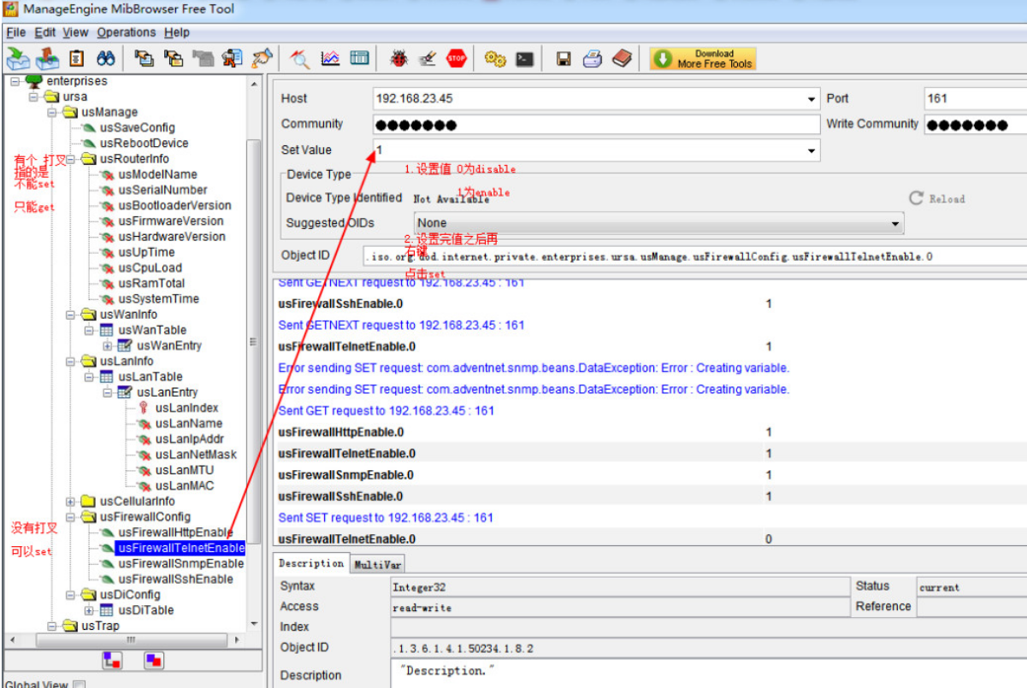This screenshot has width=1027, height=688.
Task: Select usFirewallHttpEnable tree node
Action: pos(175,532)
